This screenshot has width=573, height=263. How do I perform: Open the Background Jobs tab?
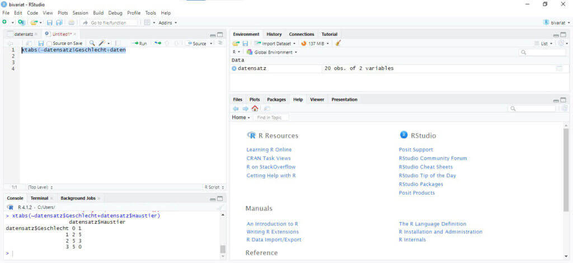point(78,198)
